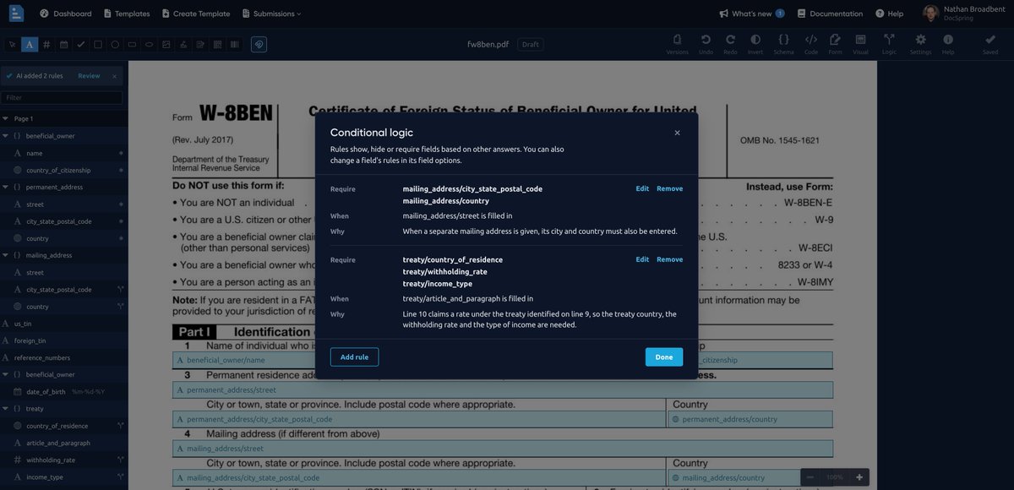Collapse the Page 1 tree node
The width and height of the screenshot is (1014, 490).
point(6,119)
